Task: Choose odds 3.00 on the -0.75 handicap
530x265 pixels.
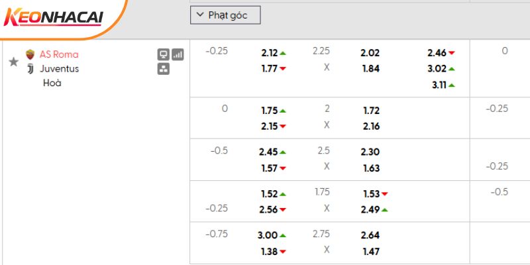Action: pyautogui.click(x=269, y=235)
